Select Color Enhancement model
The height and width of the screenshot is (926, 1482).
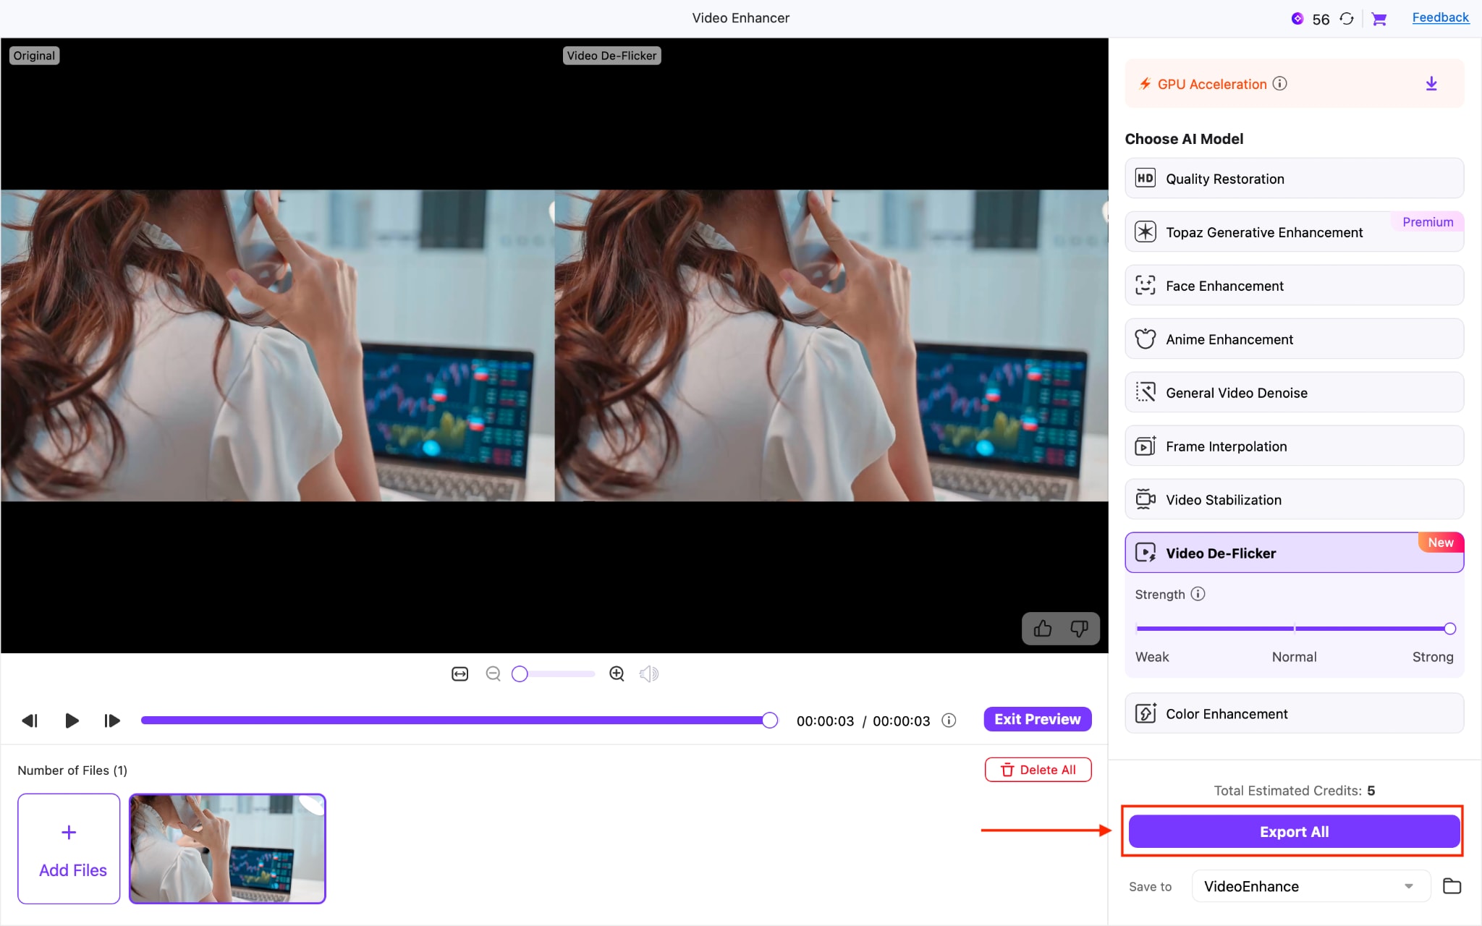click(1294, 714)
